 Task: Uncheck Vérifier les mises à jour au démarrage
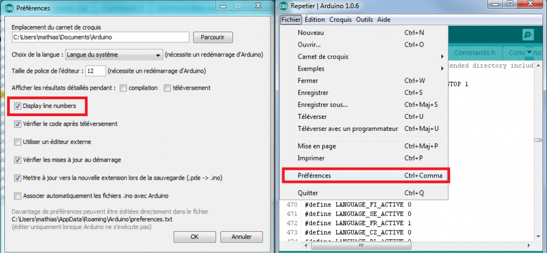coord(18,160)
